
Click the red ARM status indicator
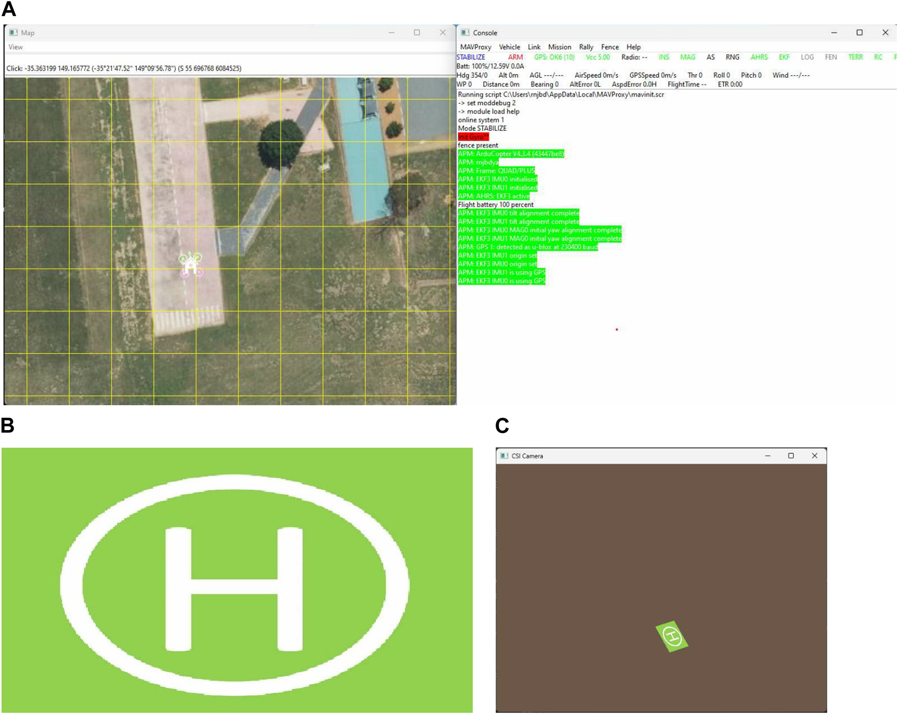click(515, 57)
